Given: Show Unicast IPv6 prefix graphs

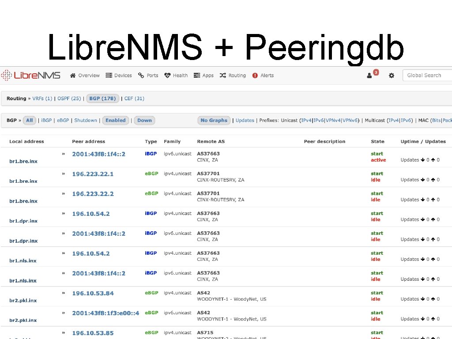Looking at the screenshot, I should 319,121.
